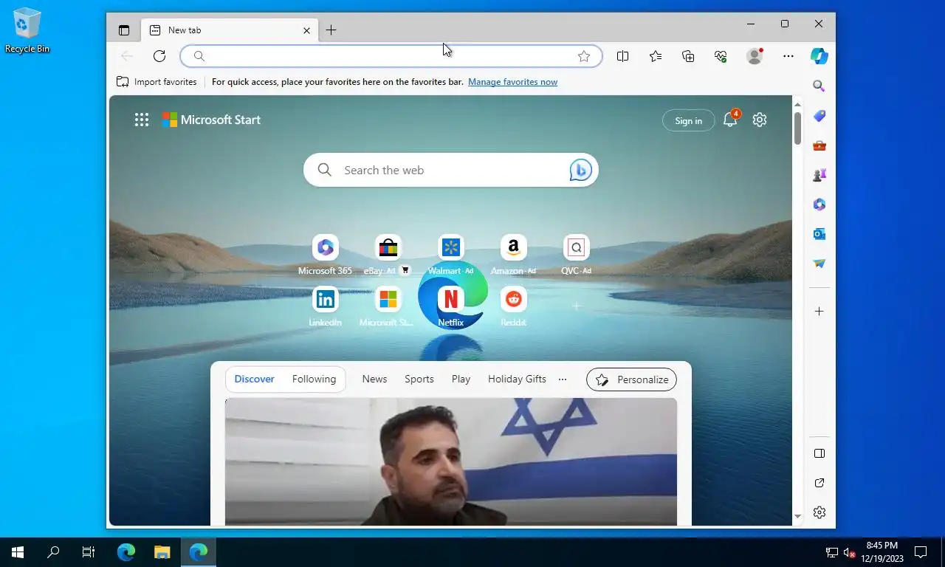The height and width of the screenshot is (567, 945).
Task: Open the tab actions menu icon
Action: (x=124, y=30)
